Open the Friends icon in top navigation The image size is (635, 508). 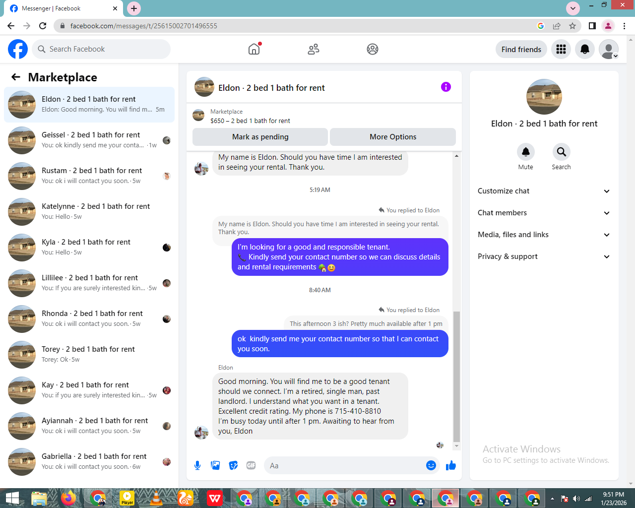314,49
